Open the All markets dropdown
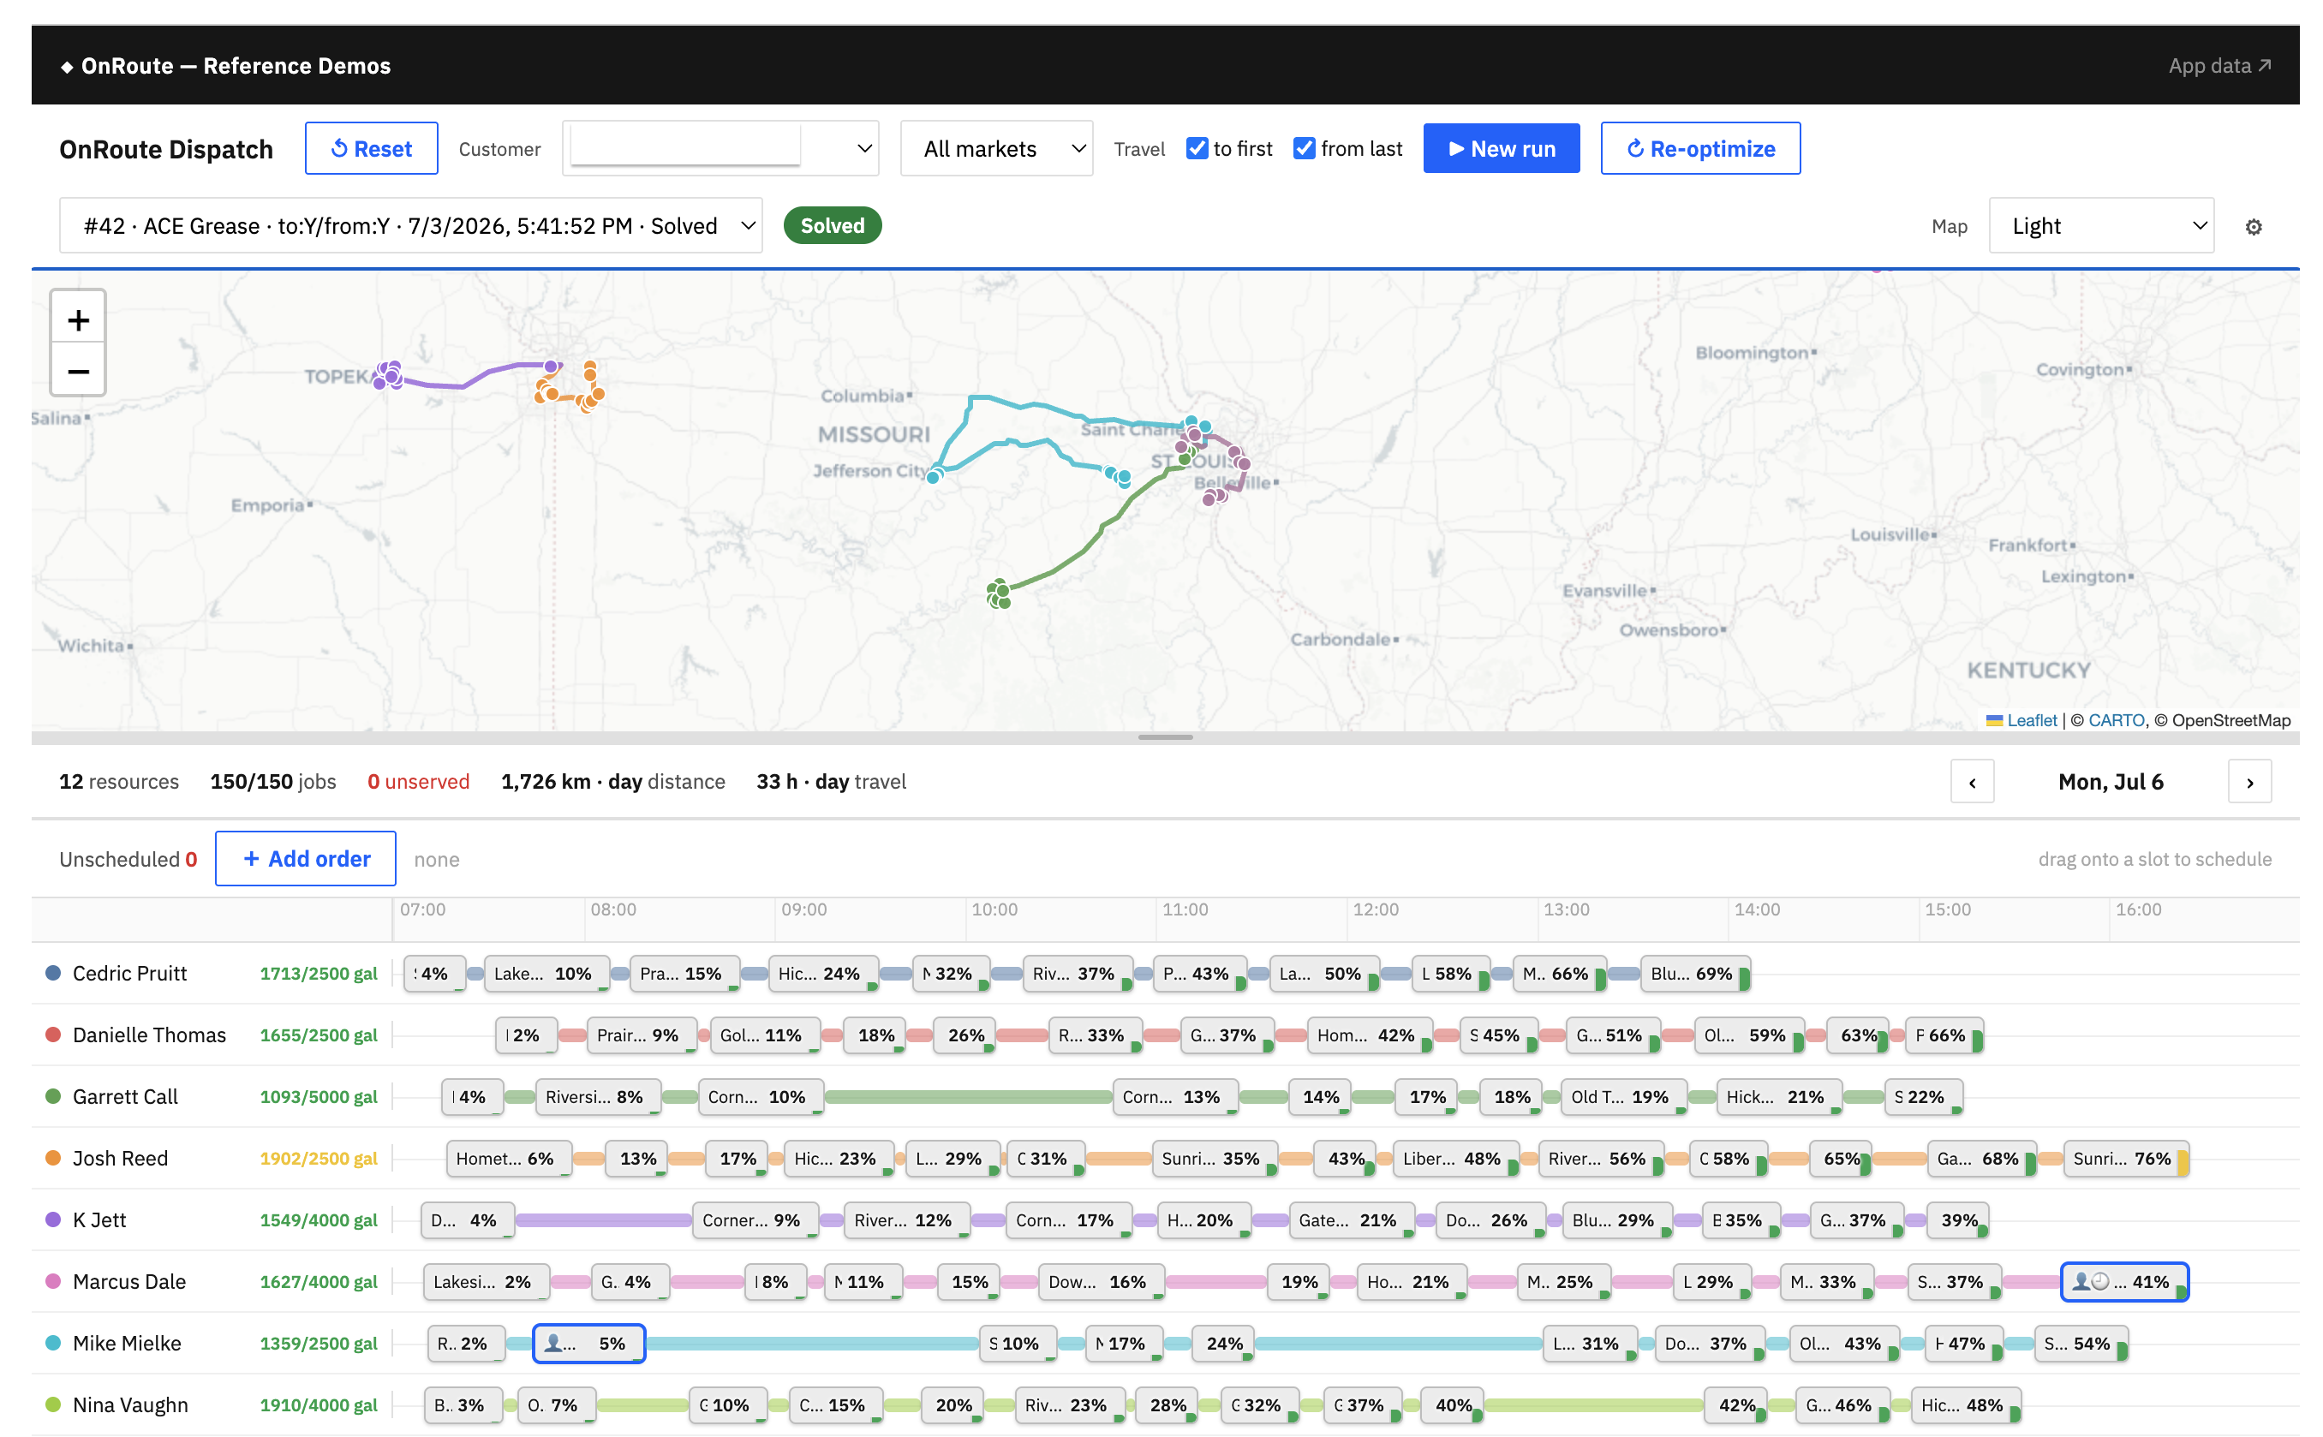 coord(996,148)
